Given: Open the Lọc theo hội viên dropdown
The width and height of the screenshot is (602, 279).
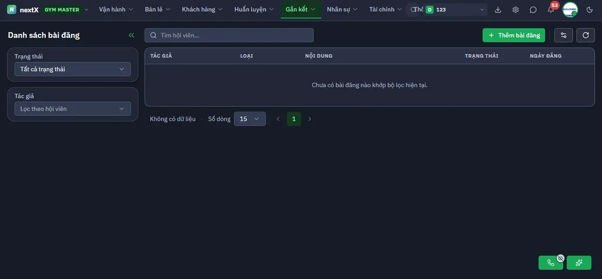Looking at the screenshot, I should tap(72, 108).
